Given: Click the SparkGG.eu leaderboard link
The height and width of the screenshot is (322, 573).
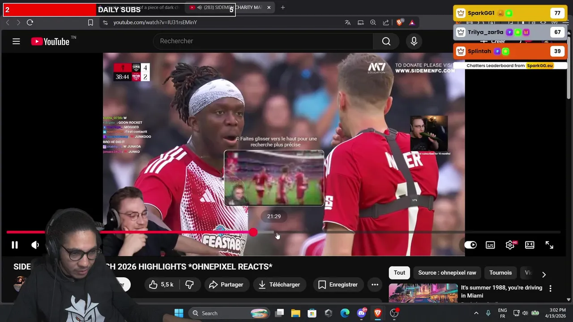Looking at the screenshot, I should pos(539,66).
